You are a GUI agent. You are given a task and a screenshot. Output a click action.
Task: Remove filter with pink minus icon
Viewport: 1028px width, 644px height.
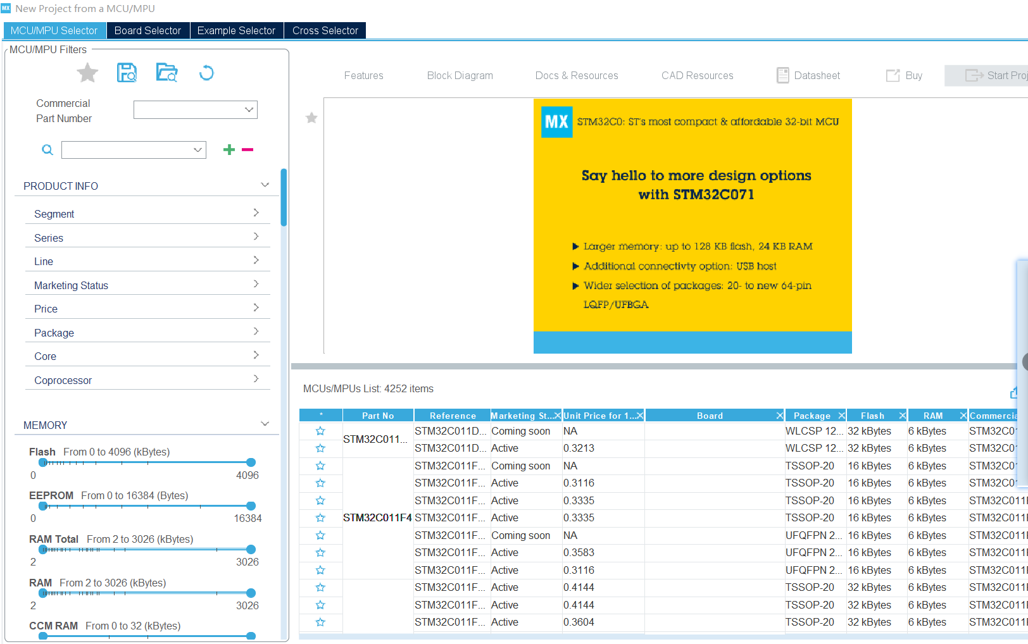(x=248, y=150)
